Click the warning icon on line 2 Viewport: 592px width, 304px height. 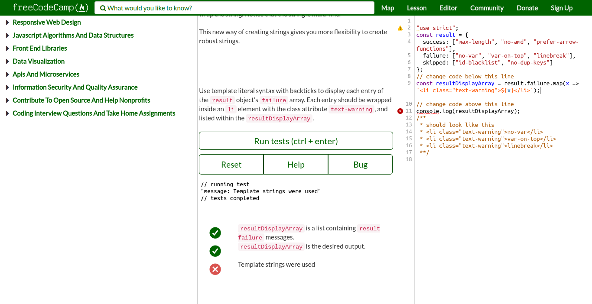400,28
